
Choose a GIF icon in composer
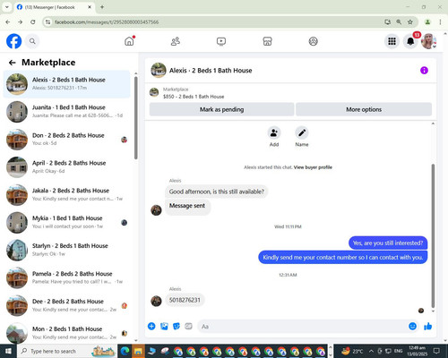188,326
